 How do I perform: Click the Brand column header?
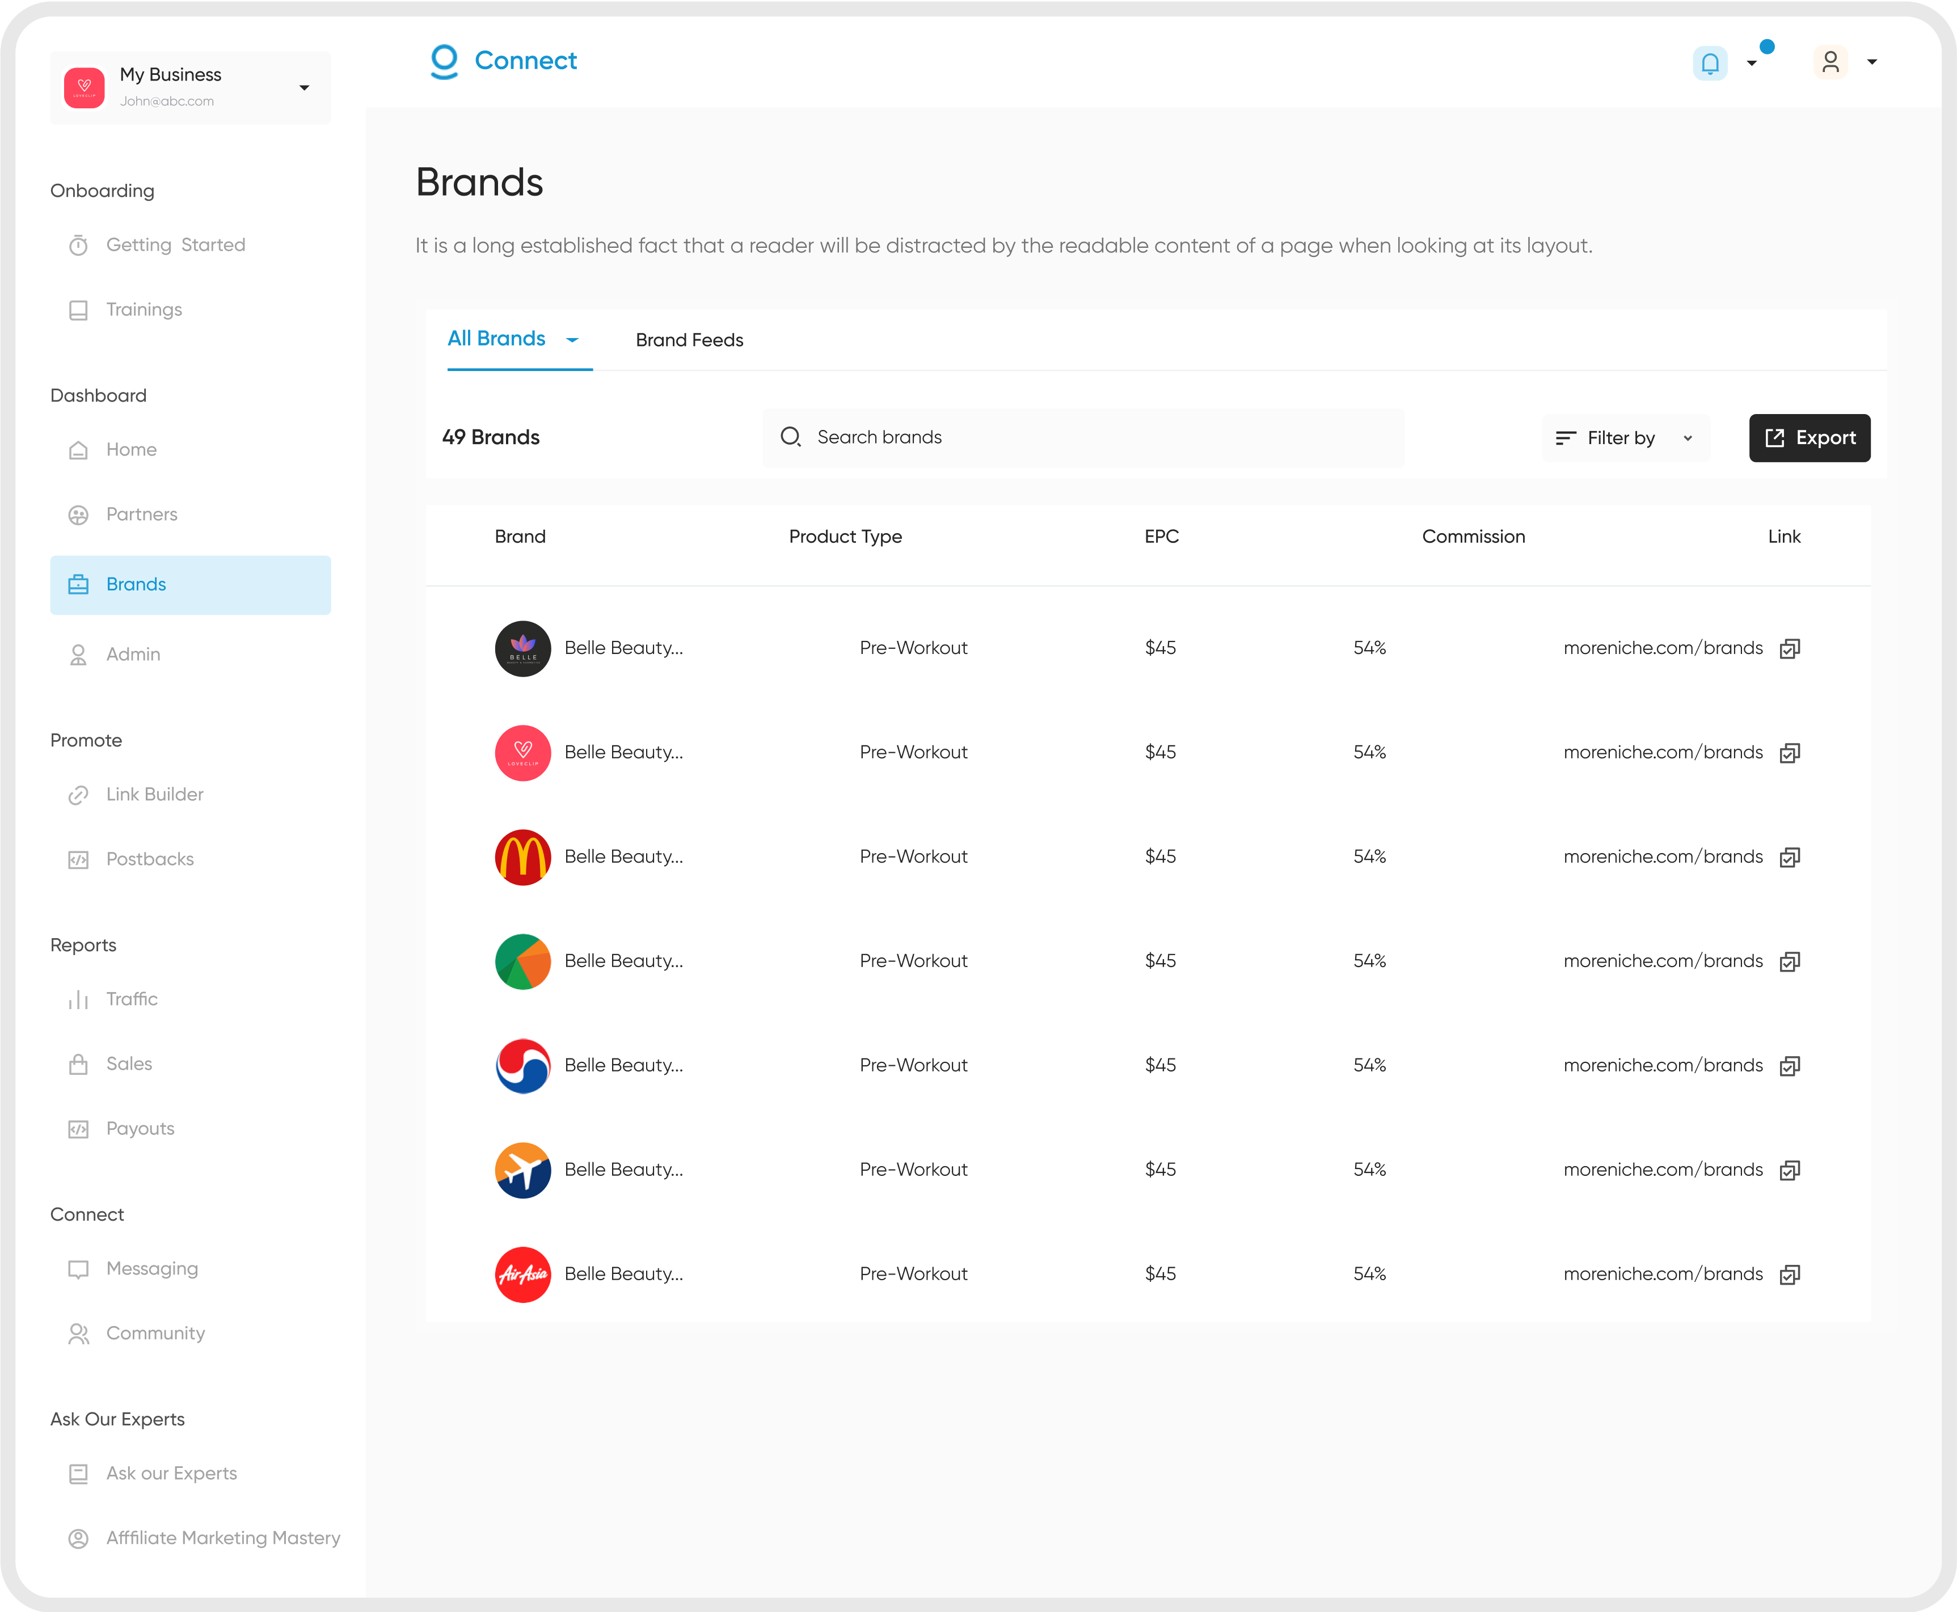click(x=520, y=537)
